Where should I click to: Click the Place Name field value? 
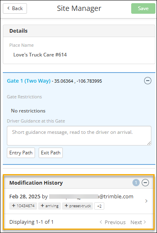(x=40, y=55)
